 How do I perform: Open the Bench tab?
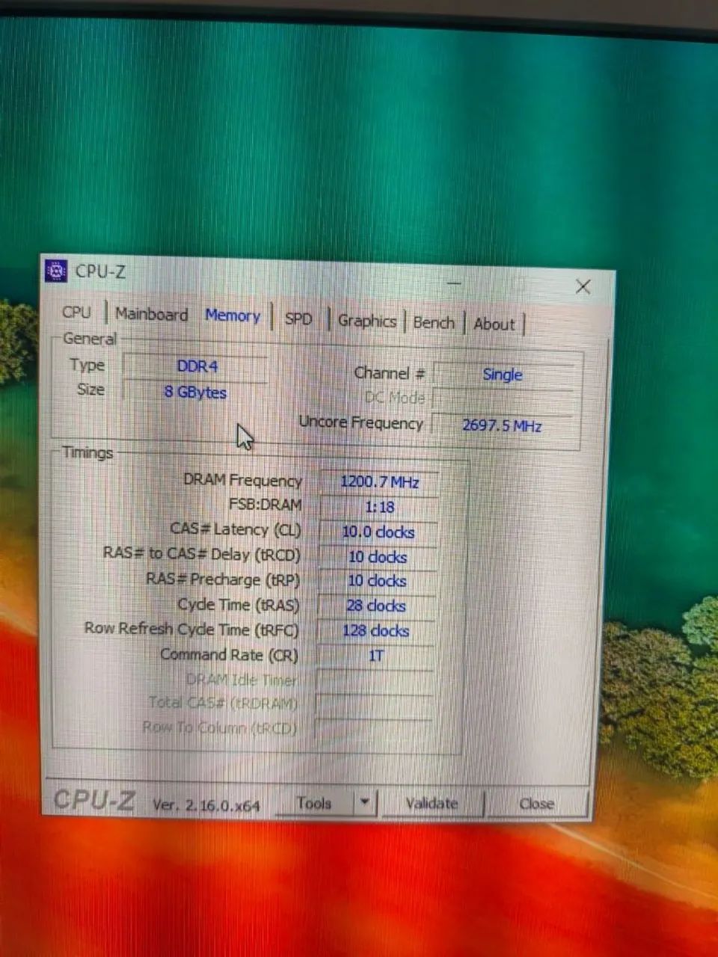[x=434, y=322]
